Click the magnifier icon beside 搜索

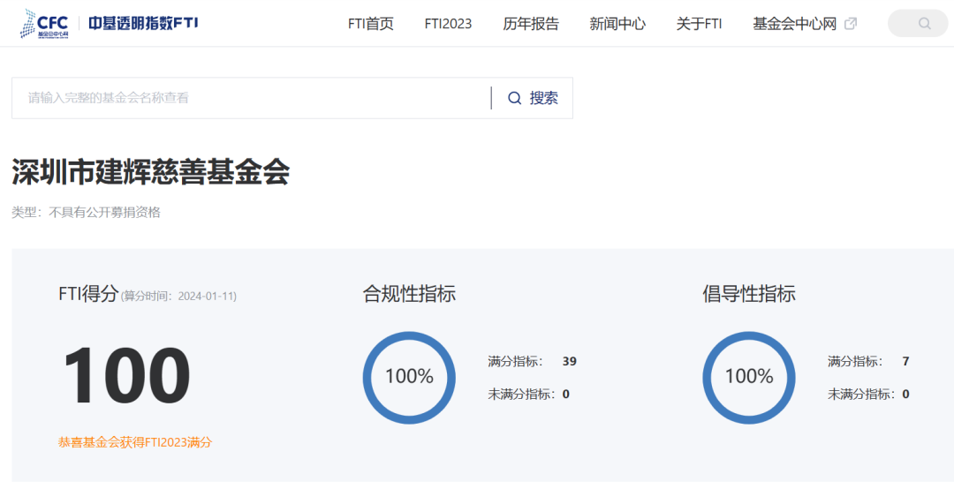(515, 98)
